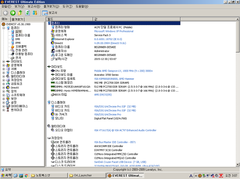Open the 보고서 report button
This screenshot has height=179, width=240.
click(49, 13)
